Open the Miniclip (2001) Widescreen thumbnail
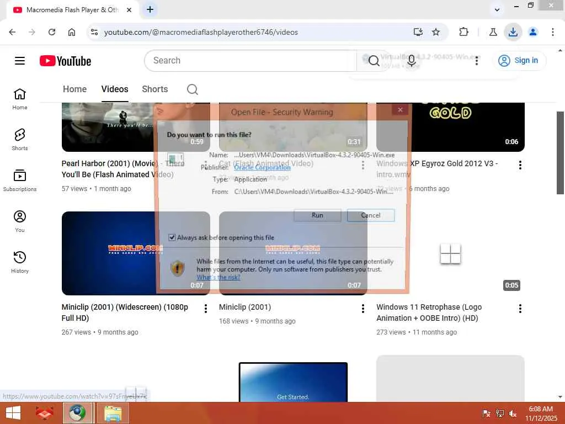This screenshot has height=424, width=565. click(136, 253)
